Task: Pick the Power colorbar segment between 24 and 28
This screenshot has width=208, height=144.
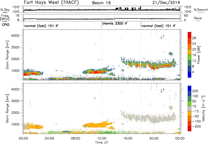Action: coord(190,41)
